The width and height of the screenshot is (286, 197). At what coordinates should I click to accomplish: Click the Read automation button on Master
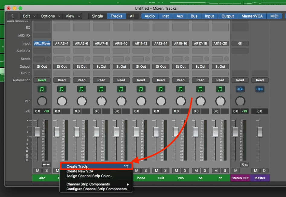click(x=260, y=80)
